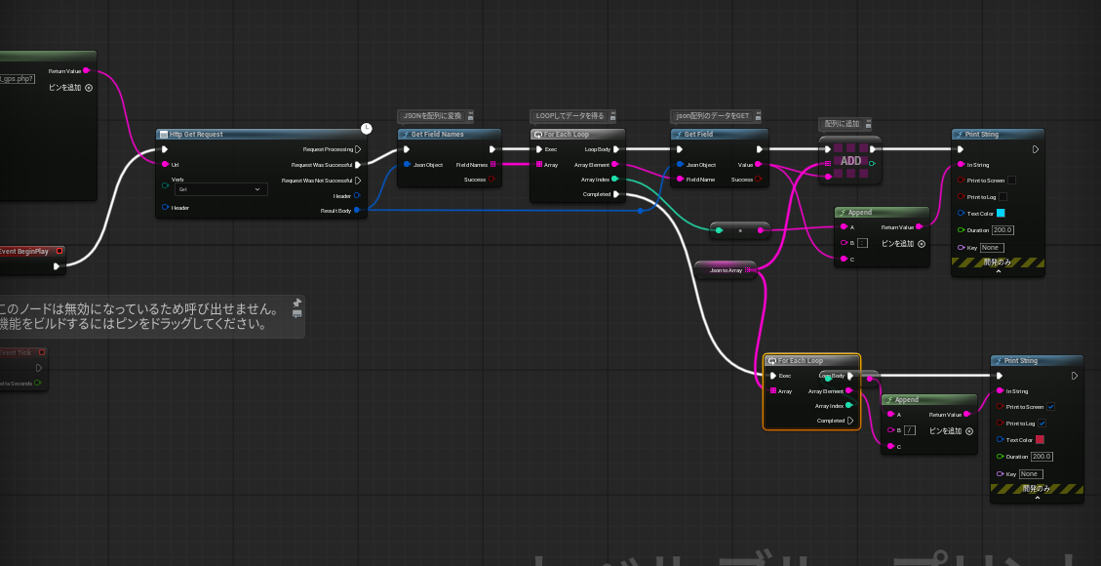Click the Request Was Not Successful exec pin
Viewport: 1101px width, 566px height.
(358, 181)
